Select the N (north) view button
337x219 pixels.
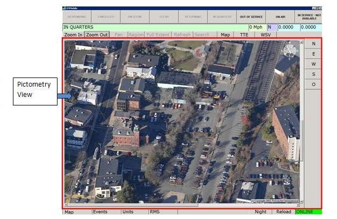[313, 44]
